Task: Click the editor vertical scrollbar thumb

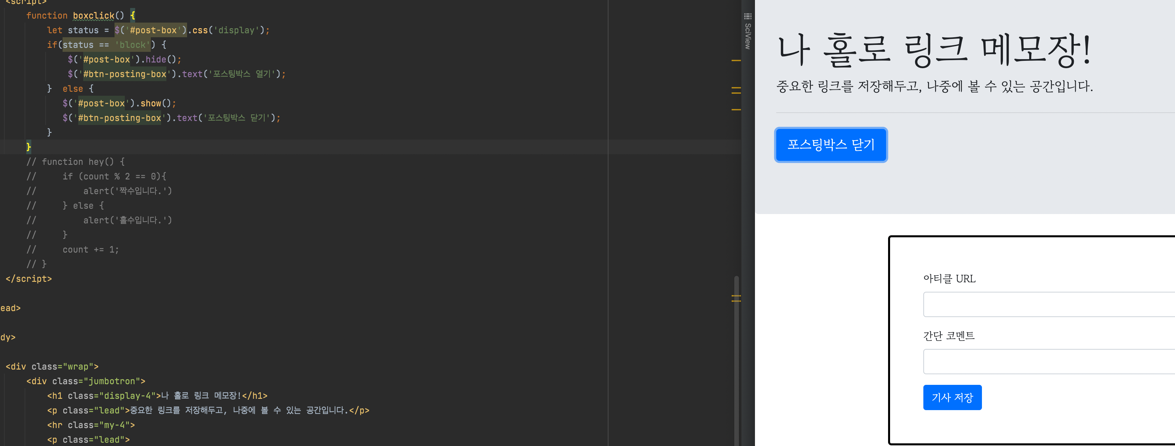Action: point(736,360)
